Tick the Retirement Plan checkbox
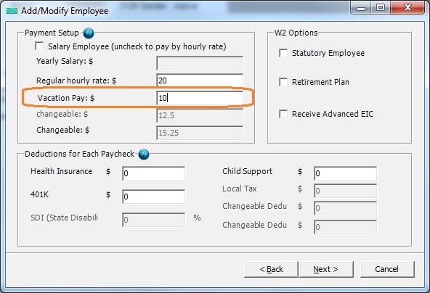The width and height of the screenshot is (430, 293). click(283, 82)
